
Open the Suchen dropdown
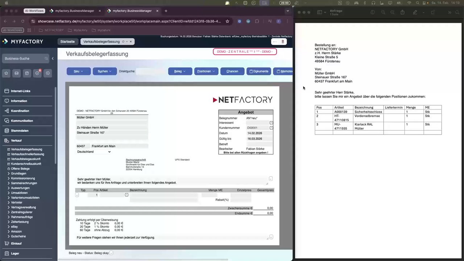click(x=104, y=71)
